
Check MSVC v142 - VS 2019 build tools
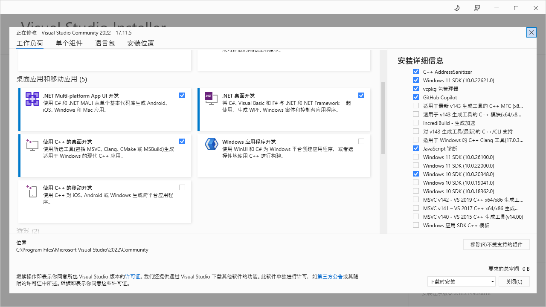click(x=416, y=200)
